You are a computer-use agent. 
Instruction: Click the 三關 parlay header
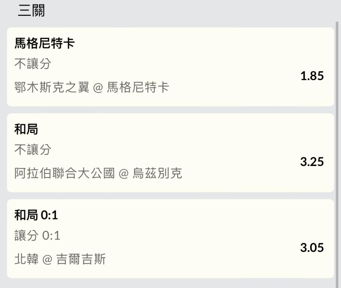[31, 11]
